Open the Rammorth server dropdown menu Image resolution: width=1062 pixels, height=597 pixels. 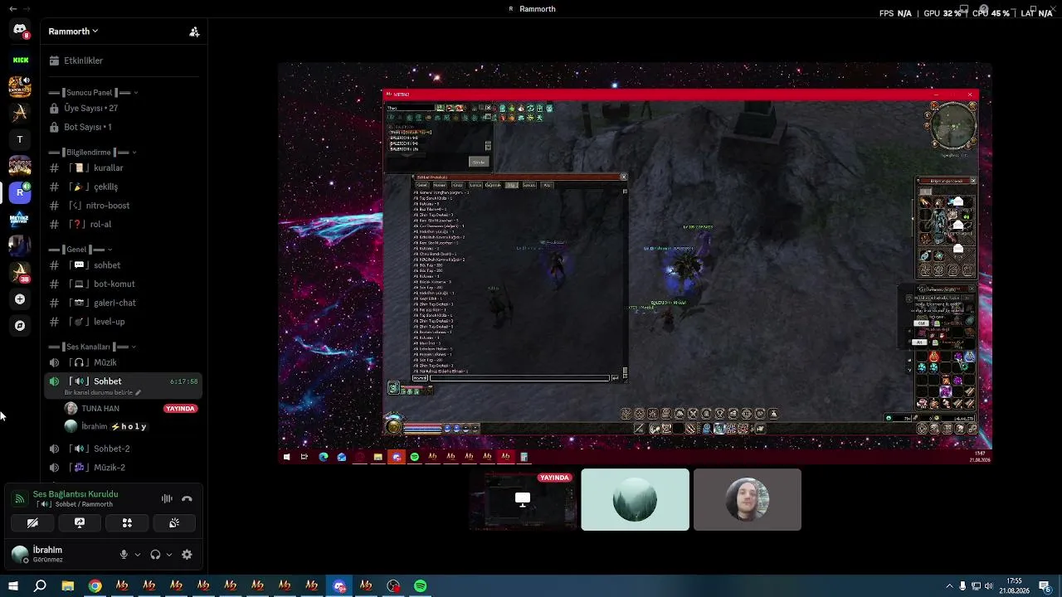[73, 32]
